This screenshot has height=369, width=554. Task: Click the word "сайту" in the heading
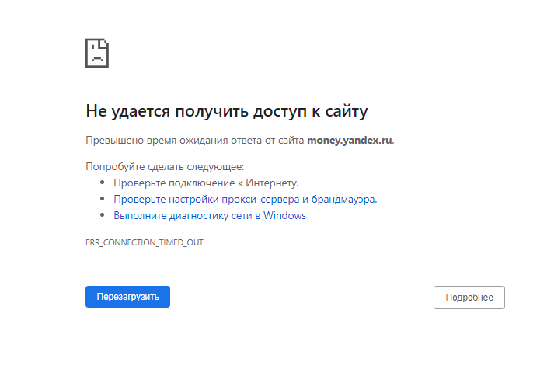pyautogui.click(x=345, y=111)
